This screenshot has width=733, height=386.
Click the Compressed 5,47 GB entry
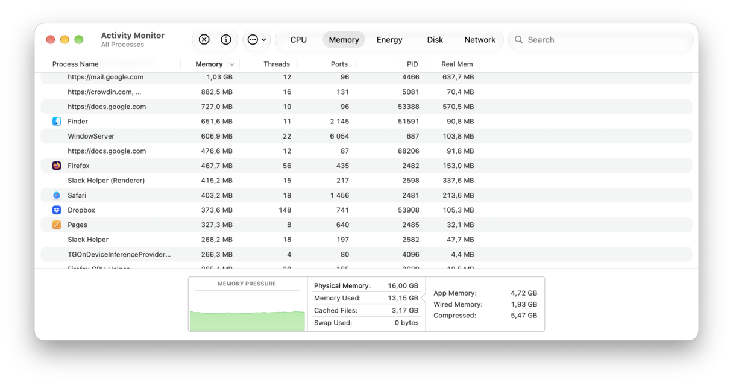coord(485,315)
